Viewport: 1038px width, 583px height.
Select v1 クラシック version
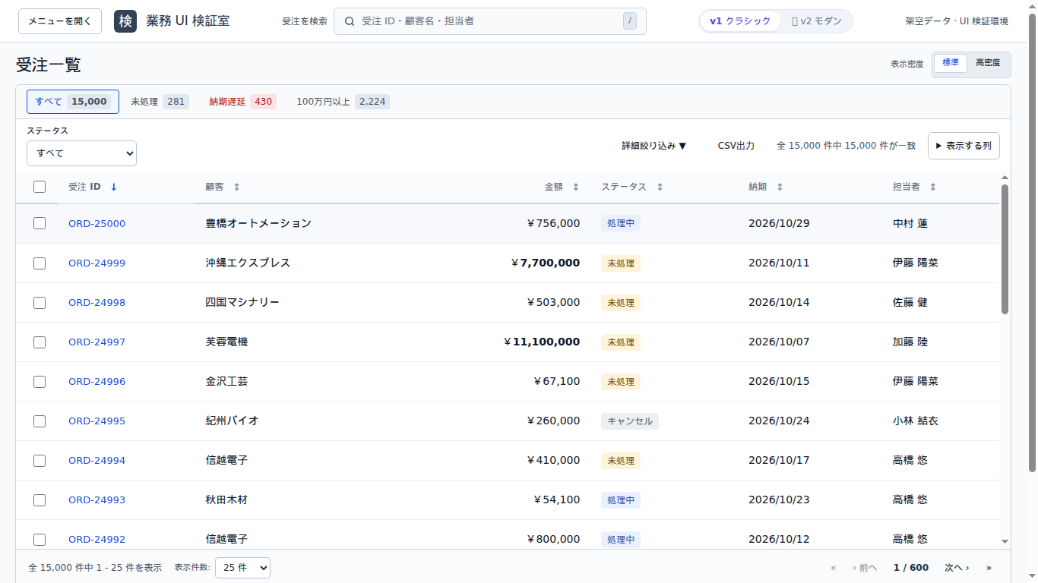click(740, 21)
